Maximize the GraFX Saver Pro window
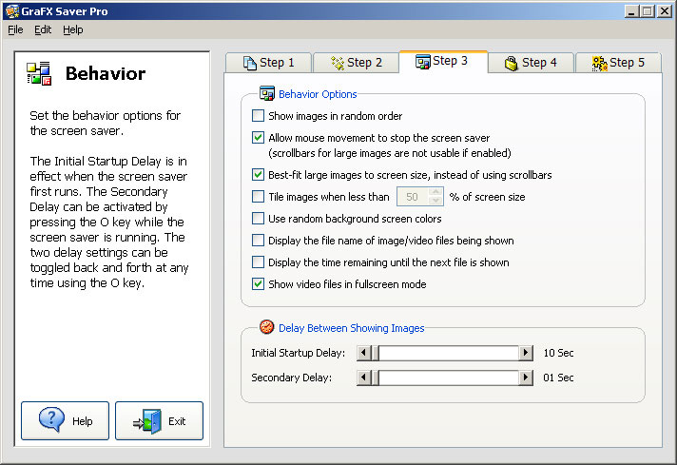The height and width of the screenshot is (465, 677). 648,11
